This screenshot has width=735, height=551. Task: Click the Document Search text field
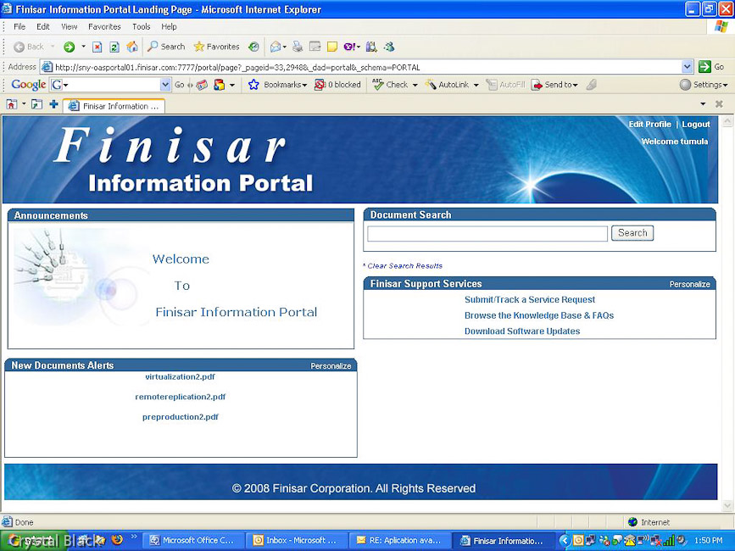pos(487,233)
